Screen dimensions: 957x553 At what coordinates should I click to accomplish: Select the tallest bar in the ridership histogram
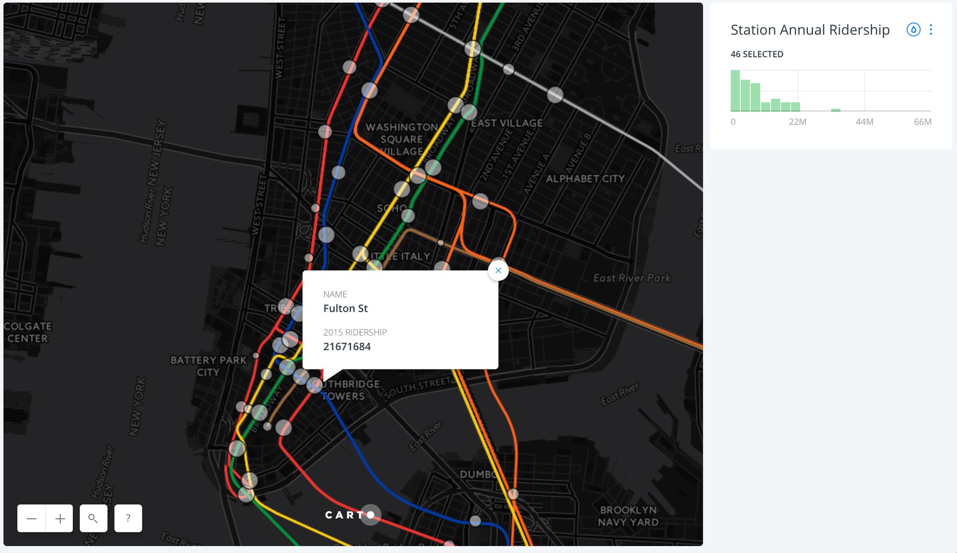point(735,91)
